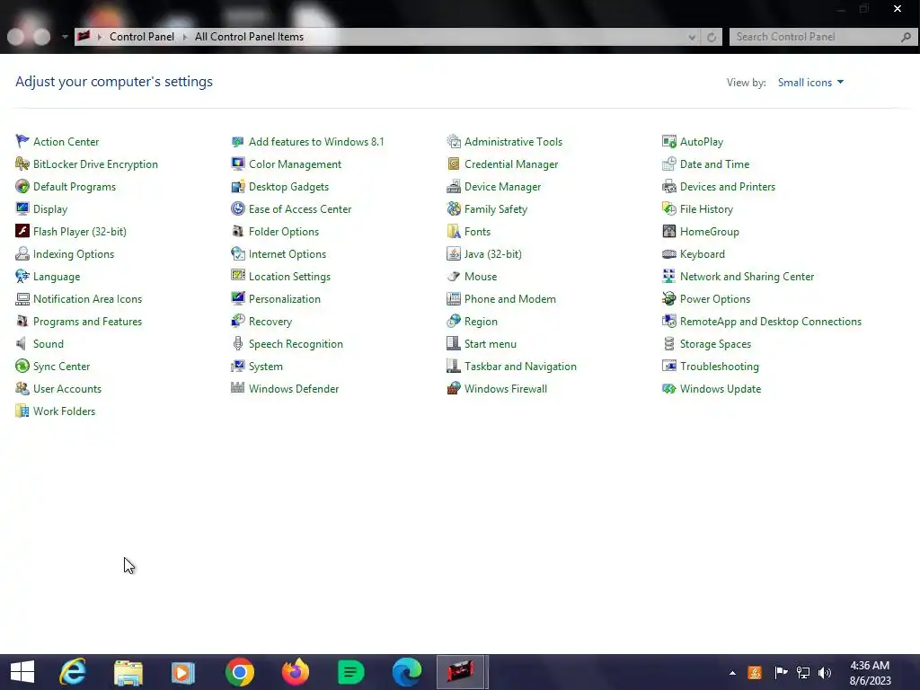Open the Windows Firewall icon

click(454, 388)
